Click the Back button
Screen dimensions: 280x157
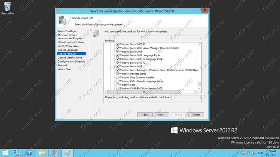click(145, 114)
